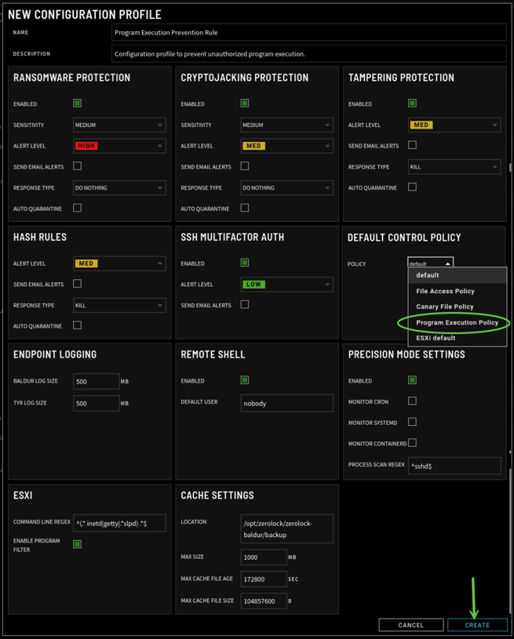
Task: Open Cryptojacking Alert Level dropdown
Action: click(286, 146)
